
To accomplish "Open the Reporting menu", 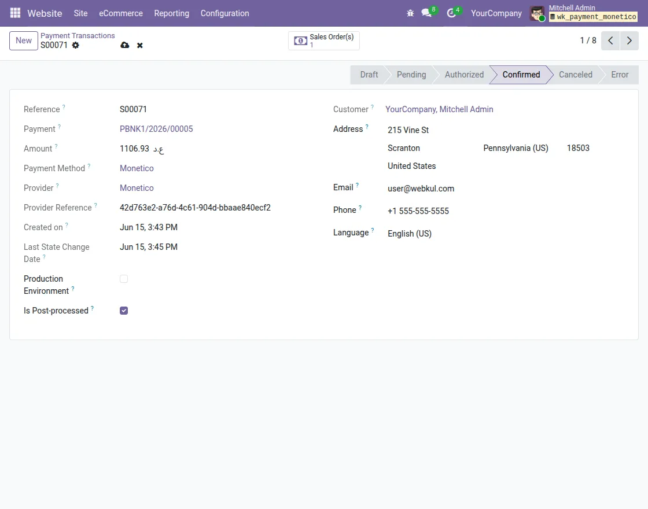I will click(171, 13).
